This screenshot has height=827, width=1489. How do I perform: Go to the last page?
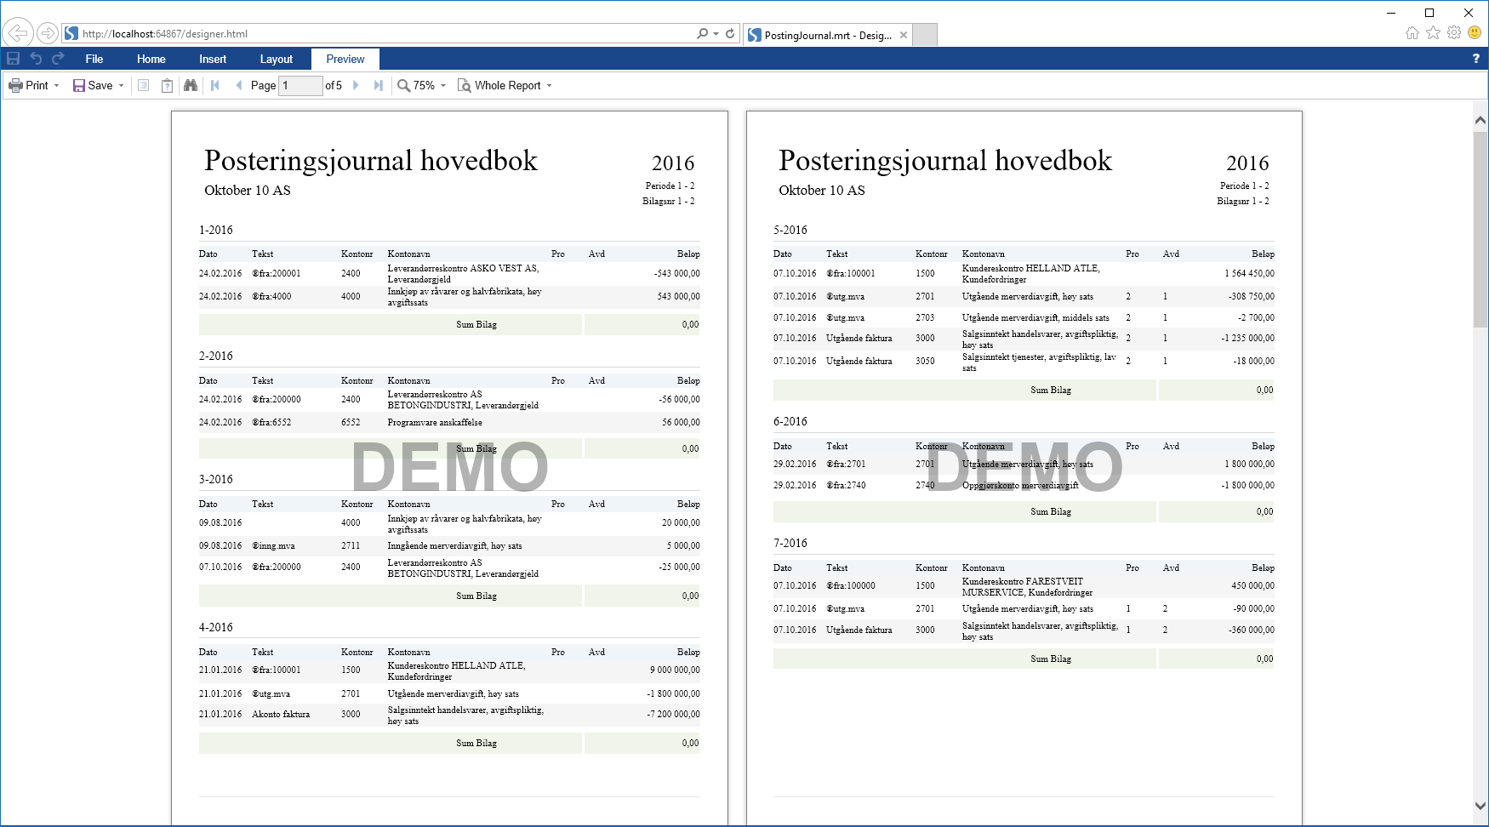379,85
